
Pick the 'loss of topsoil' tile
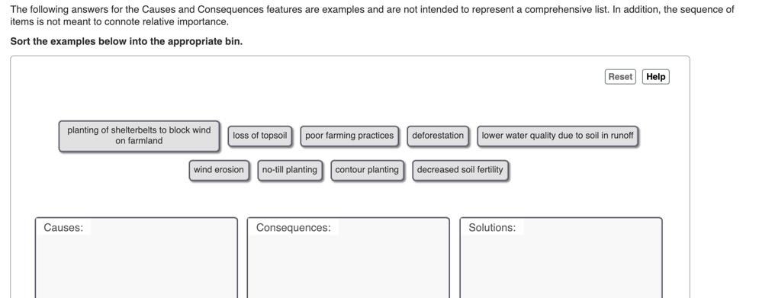[260, 136]
